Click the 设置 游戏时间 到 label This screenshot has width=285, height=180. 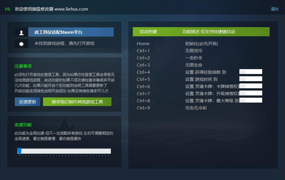[201, 79]
